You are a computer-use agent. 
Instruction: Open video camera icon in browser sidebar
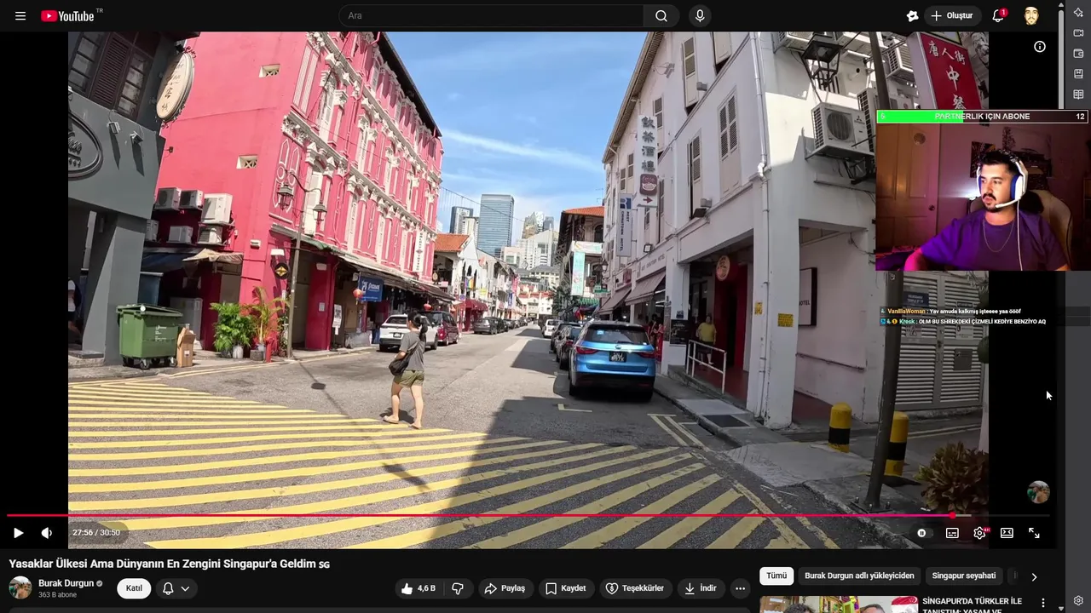[x=1079, y=33]
